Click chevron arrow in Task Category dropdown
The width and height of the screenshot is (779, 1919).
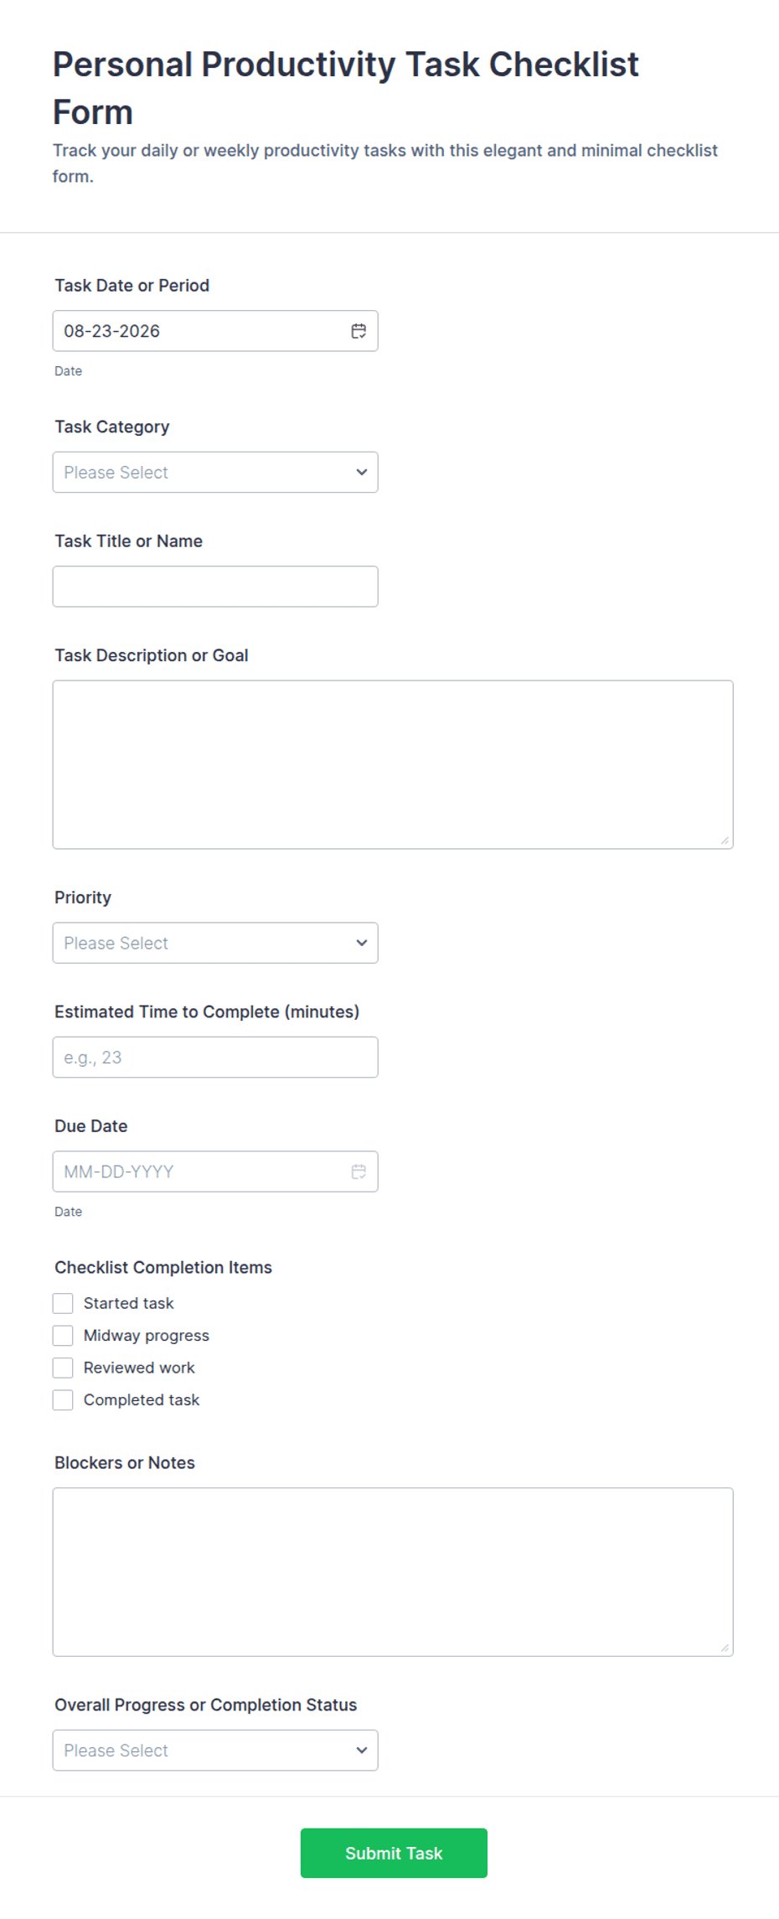[362, 472]
